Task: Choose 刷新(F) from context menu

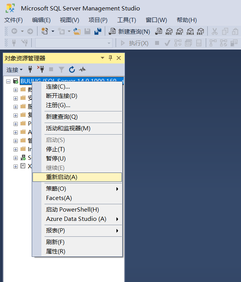Action: [x=77, y=242]
